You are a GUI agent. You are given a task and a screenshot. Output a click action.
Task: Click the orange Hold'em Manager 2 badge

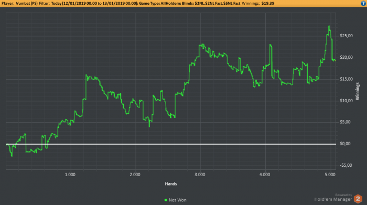(358, 199)
